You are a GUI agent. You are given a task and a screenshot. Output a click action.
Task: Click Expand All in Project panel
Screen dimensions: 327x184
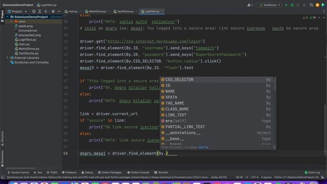[40, 11]
